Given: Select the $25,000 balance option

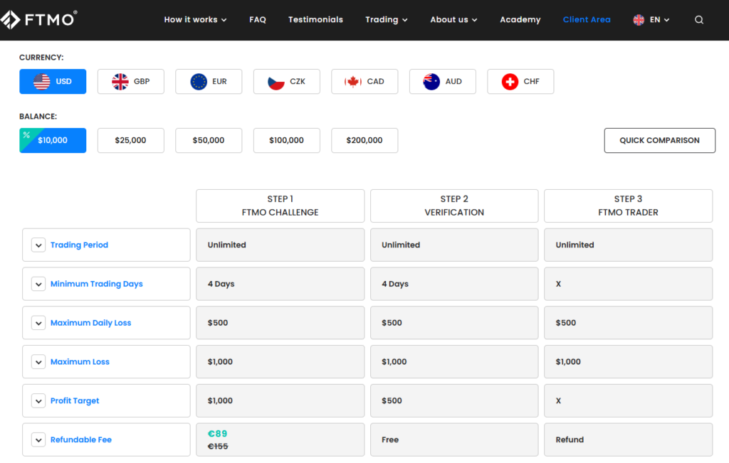Looking at the screenshot, I should 131,141.
